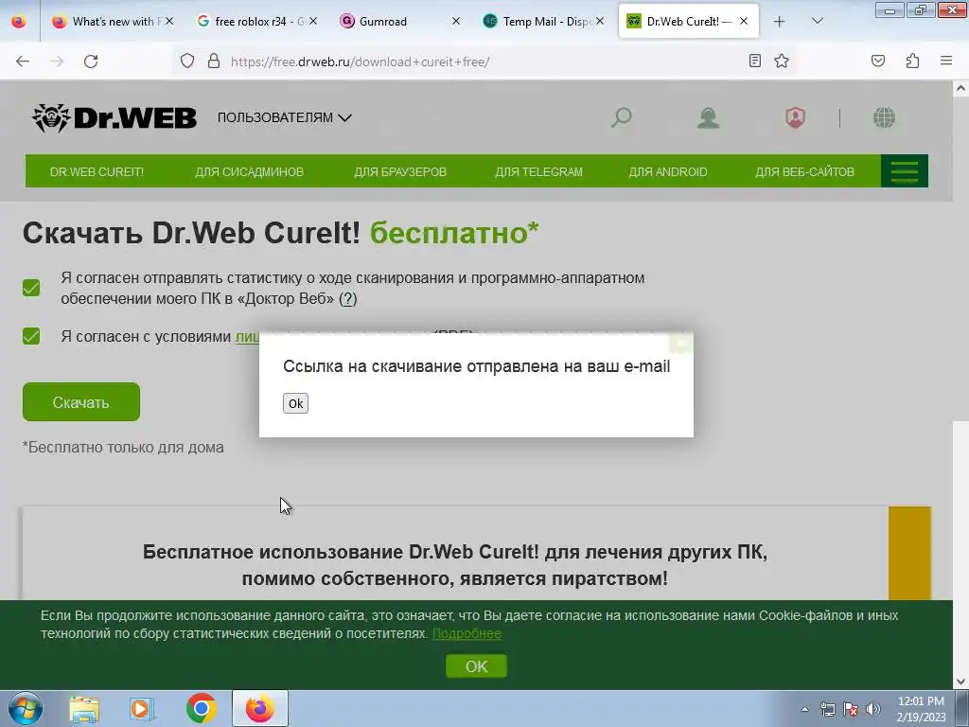Open the list all tabs dropdown

click(x=817, y=22)
